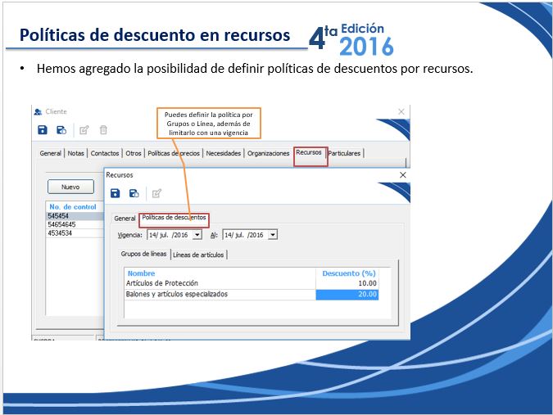
Task: Switch to the Particulares tab
Action: tap(345, 153)
